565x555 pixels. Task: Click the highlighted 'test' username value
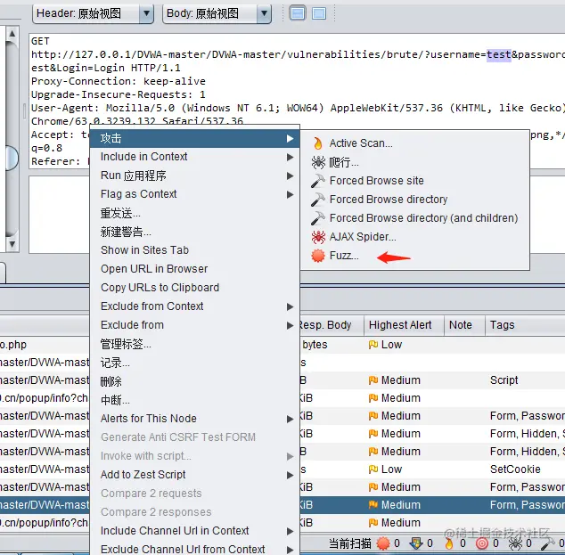coord(499,54)
